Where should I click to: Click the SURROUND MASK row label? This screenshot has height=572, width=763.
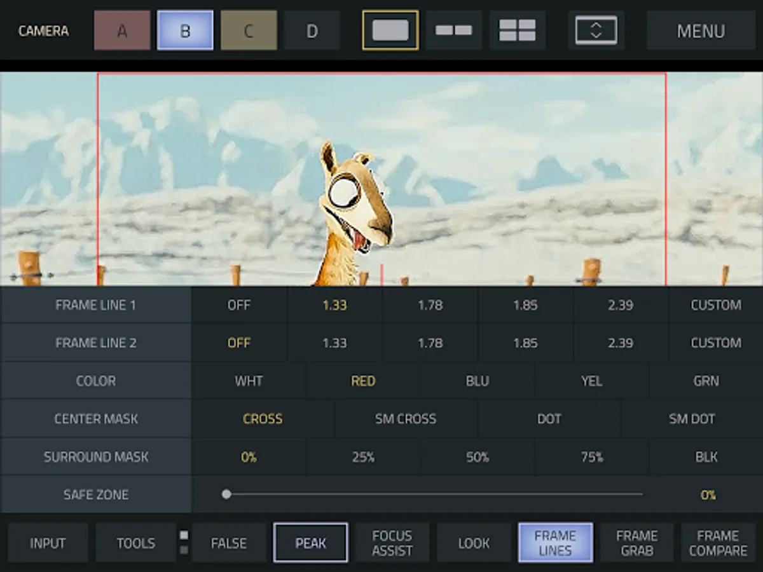tap(95, 457)
